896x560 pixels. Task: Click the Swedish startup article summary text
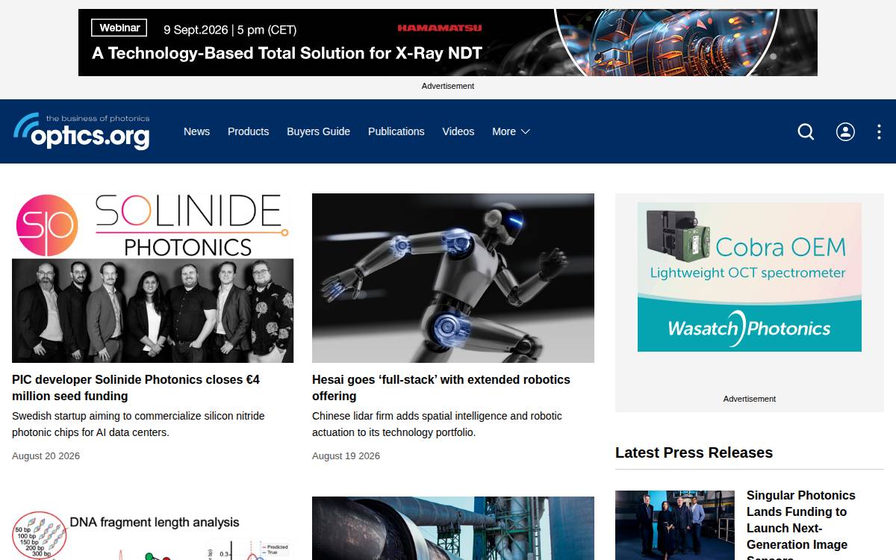[x=138, y=424]
